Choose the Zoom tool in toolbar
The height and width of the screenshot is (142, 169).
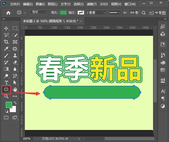(x=6, y=96)
